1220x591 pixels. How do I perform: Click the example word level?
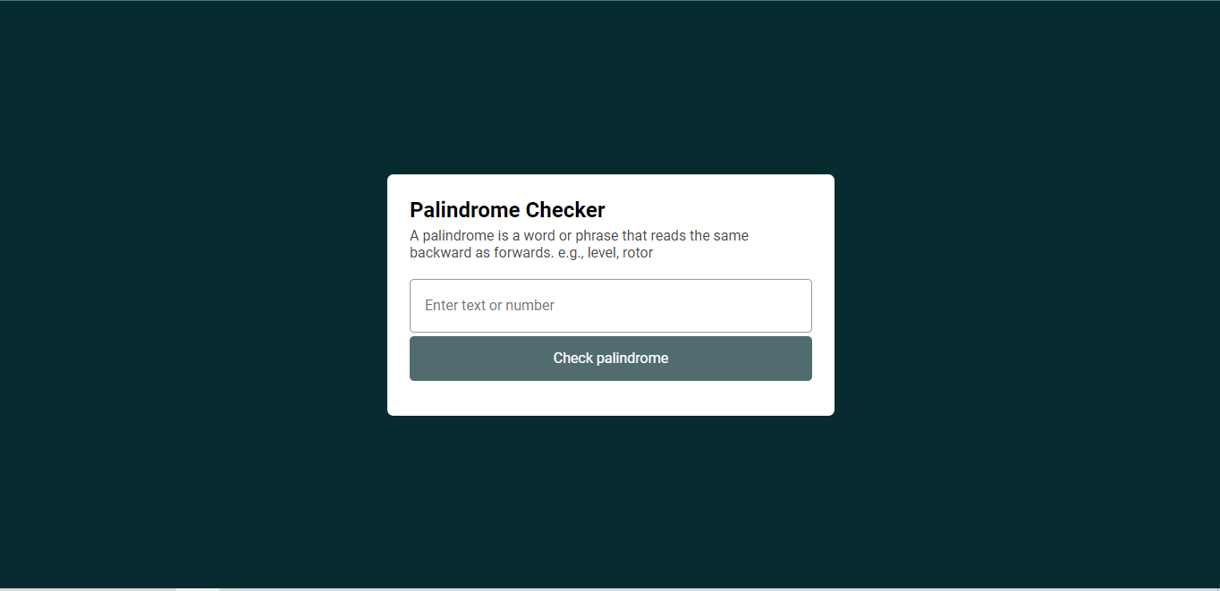597,252
